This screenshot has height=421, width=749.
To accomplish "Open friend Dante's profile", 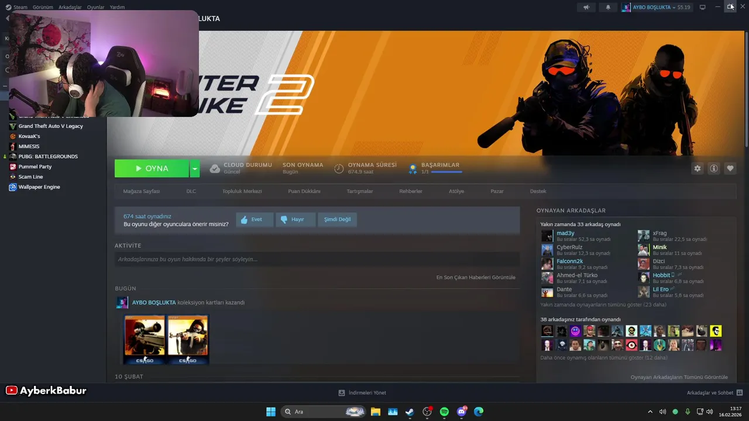I will (564, 289).
